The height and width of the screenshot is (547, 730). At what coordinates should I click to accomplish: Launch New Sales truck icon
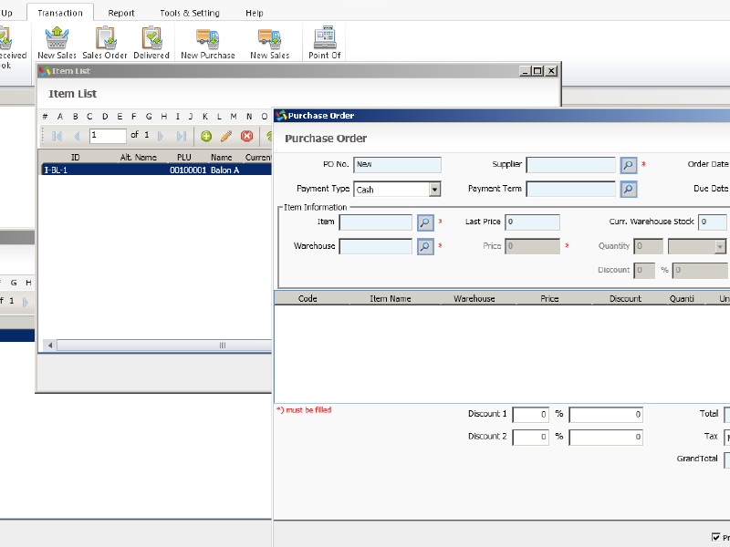click(269, 43)
